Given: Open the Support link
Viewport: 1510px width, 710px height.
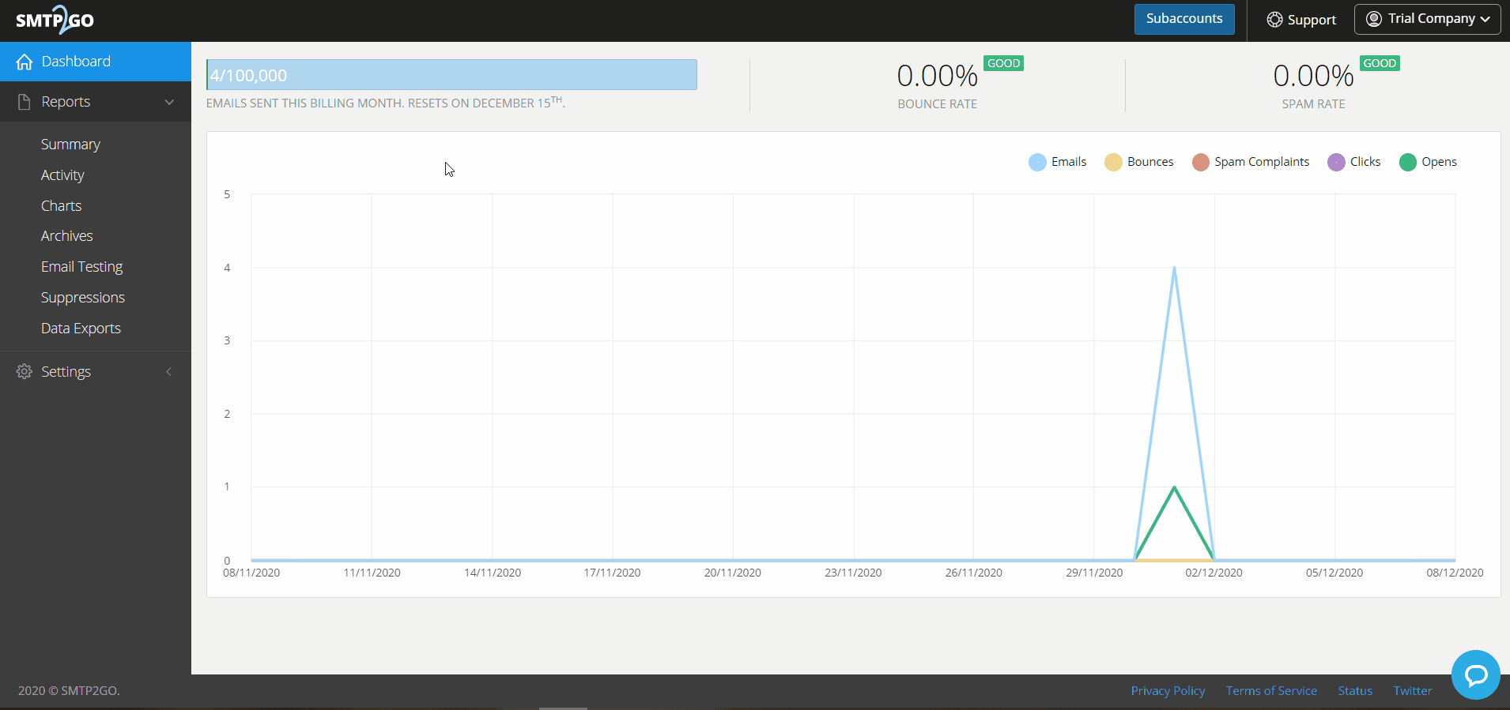Looking at the screenshot, I should (1301, 20).
